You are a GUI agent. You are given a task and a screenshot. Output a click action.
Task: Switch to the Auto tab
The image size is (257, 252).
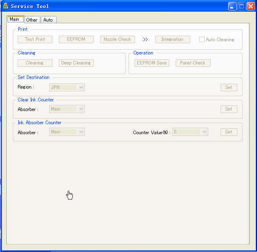tap(48, 20)
